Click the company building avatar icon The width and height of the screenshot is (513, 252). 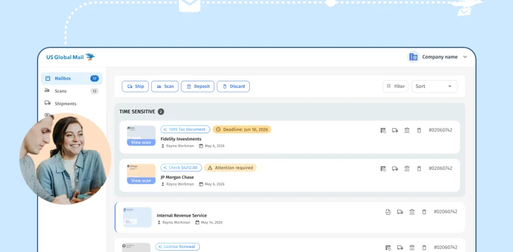pos(413,57)
